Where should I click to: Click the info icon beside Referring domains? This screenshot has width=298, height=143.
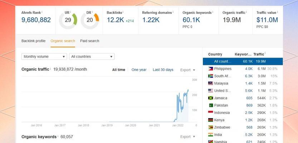[173, 12]
